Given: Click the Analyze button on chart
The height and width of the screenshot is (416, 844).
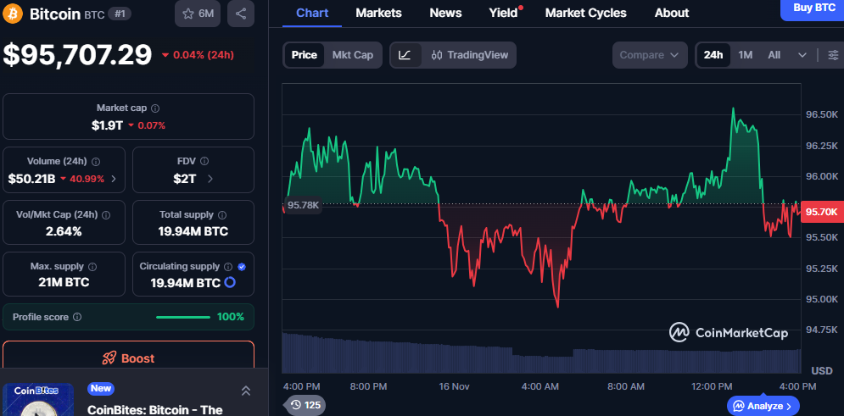Looking at the screenshot, I should coord(763,406).
